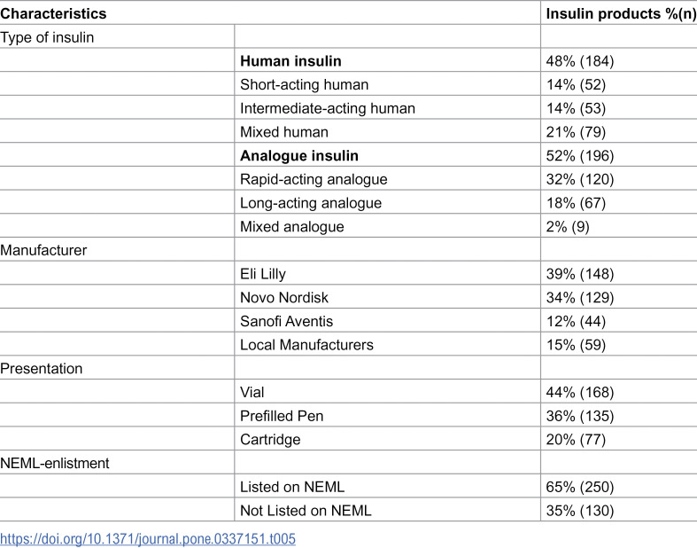The image size is (697, 548).
Task: Select the Analogue insulin row label
Action: (x=299, y=156)
